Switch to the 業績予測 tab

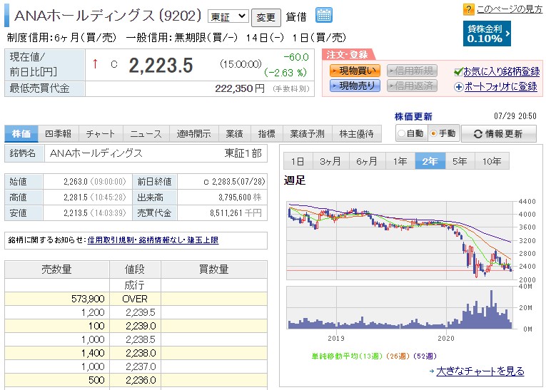(x=308, y=133)
